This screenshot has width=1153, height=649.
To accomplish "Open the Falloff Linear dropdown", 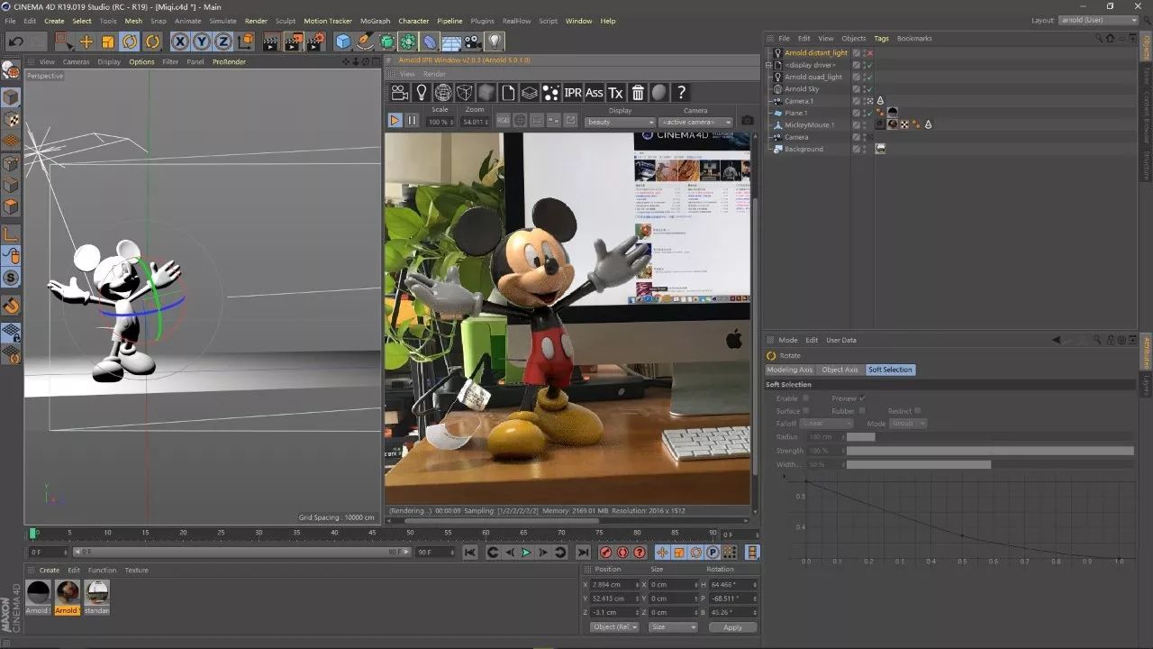I will point(827,424).
